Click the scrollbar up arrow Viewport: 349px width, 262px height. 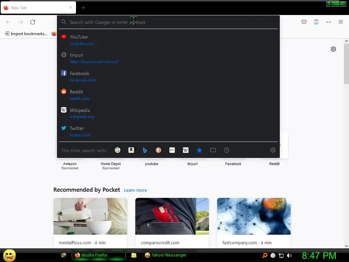point(346,41)
